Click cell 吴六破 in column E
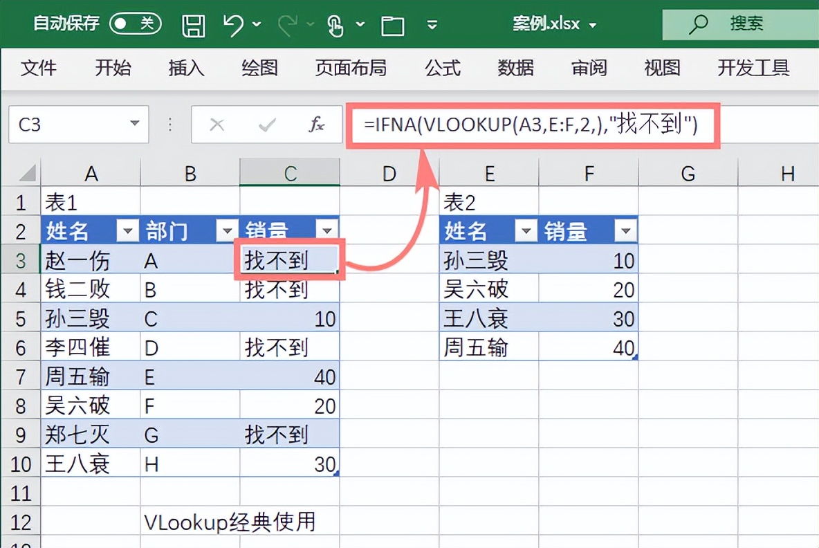The height and width of the screenshot is (548, 819). (x=490, y=289)
